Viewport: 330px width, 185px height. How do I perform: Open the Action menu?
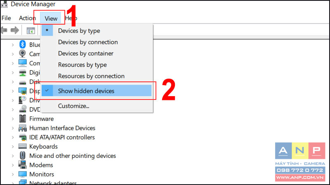(x=27, y=18)
